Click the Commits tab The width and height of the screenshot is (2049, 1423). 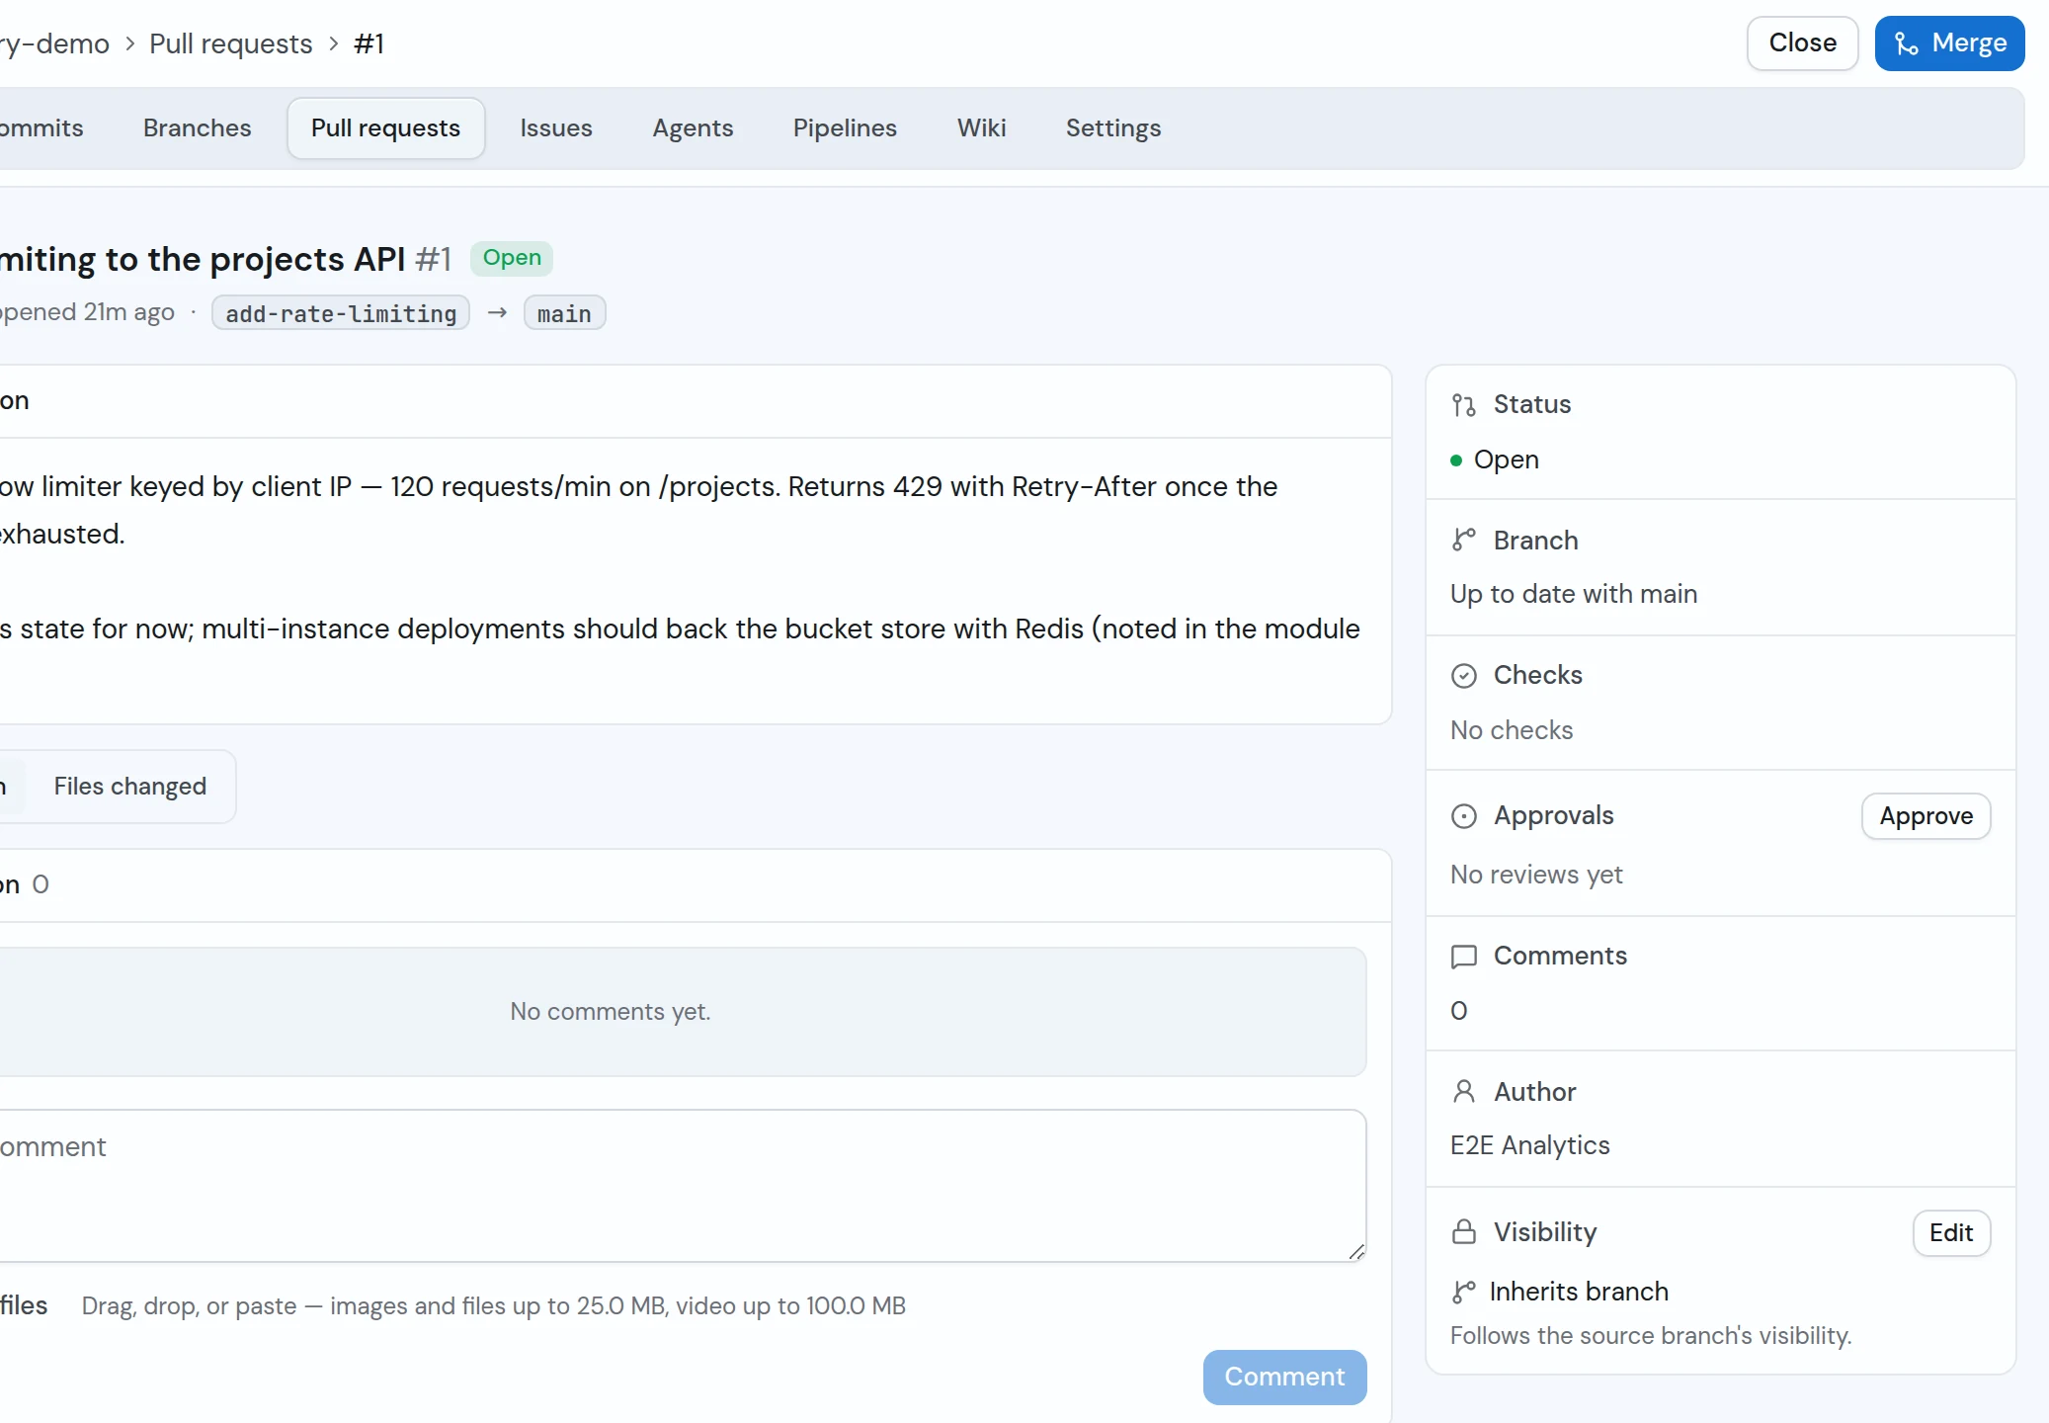(41, 128)
